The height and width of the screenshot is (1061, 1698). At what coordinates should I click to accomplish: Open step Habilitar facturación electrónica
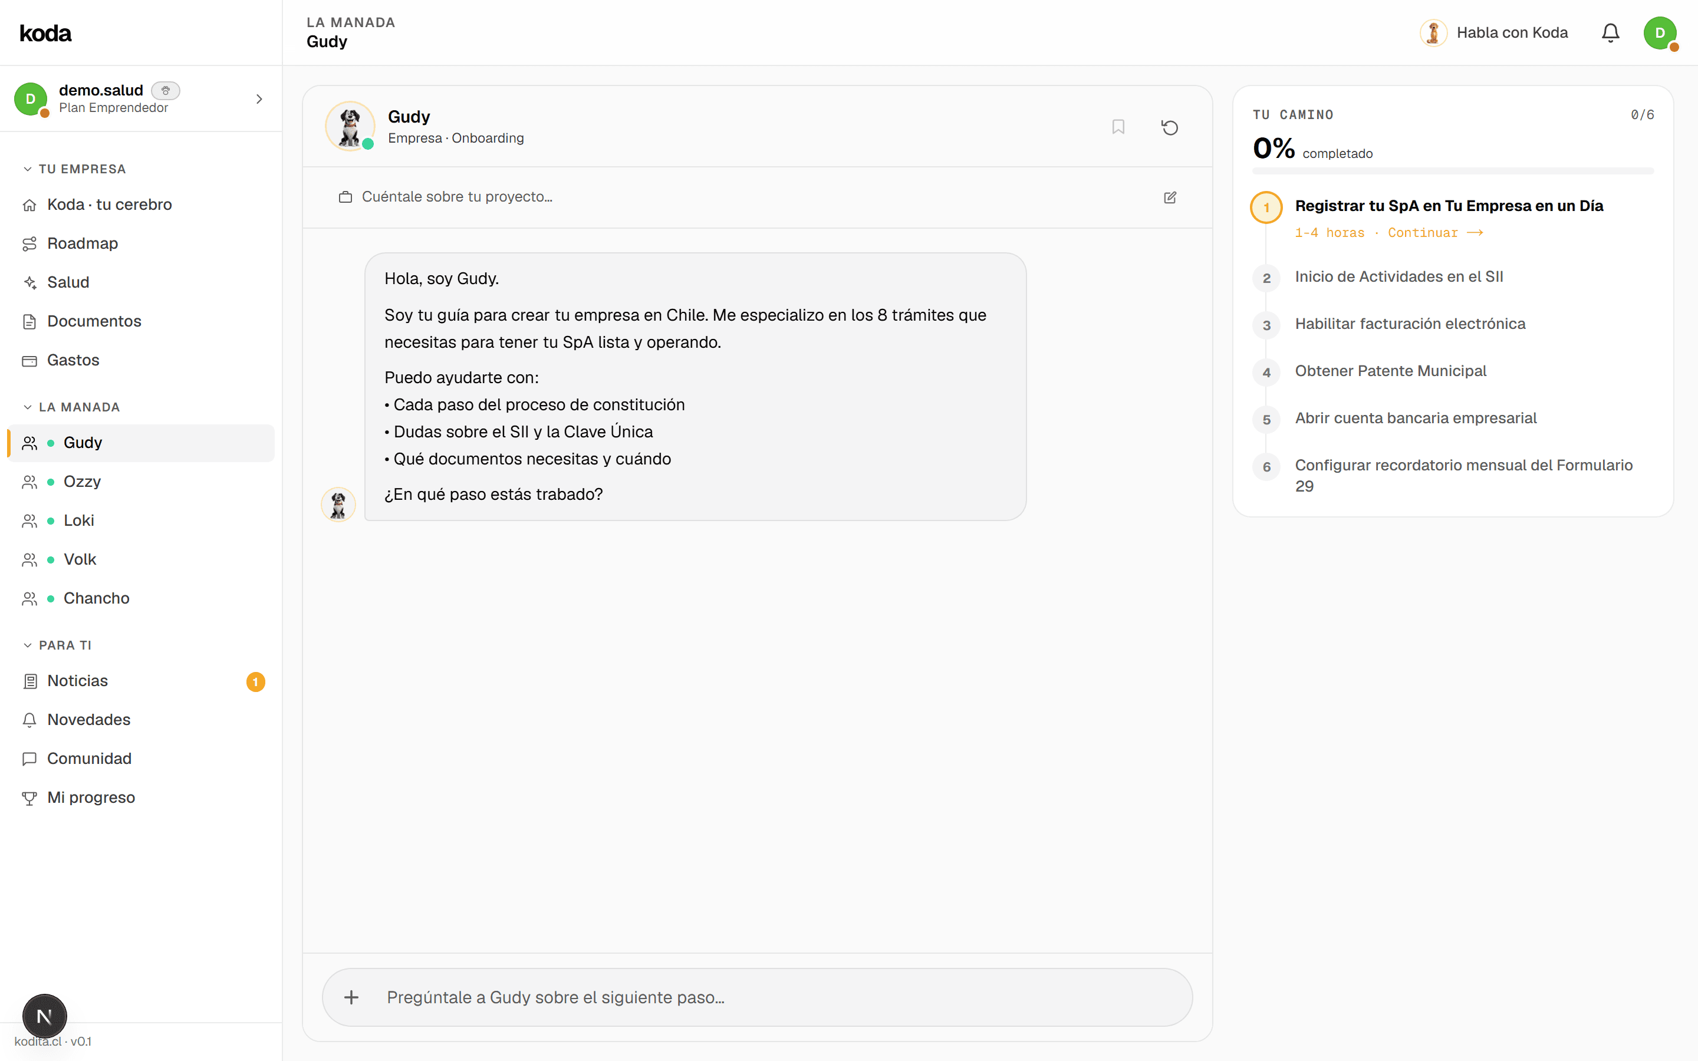(1410, 324)
